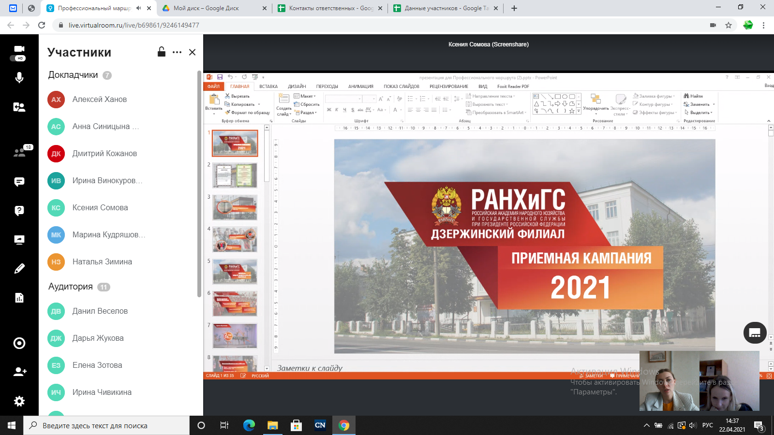Toggle the HD camera in the sidebar
This screenshot has width=774, height=435.
coord(19,53)
